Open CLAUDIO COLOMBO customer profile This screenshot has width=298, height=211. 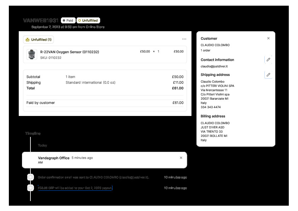tap(215, 45)
